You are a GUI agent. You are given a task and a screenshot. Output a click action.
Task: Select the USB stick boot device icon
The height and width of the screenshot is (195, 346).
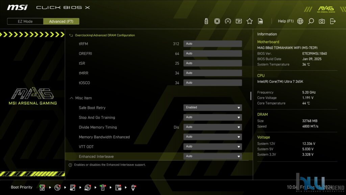click(x=103, y=188)
